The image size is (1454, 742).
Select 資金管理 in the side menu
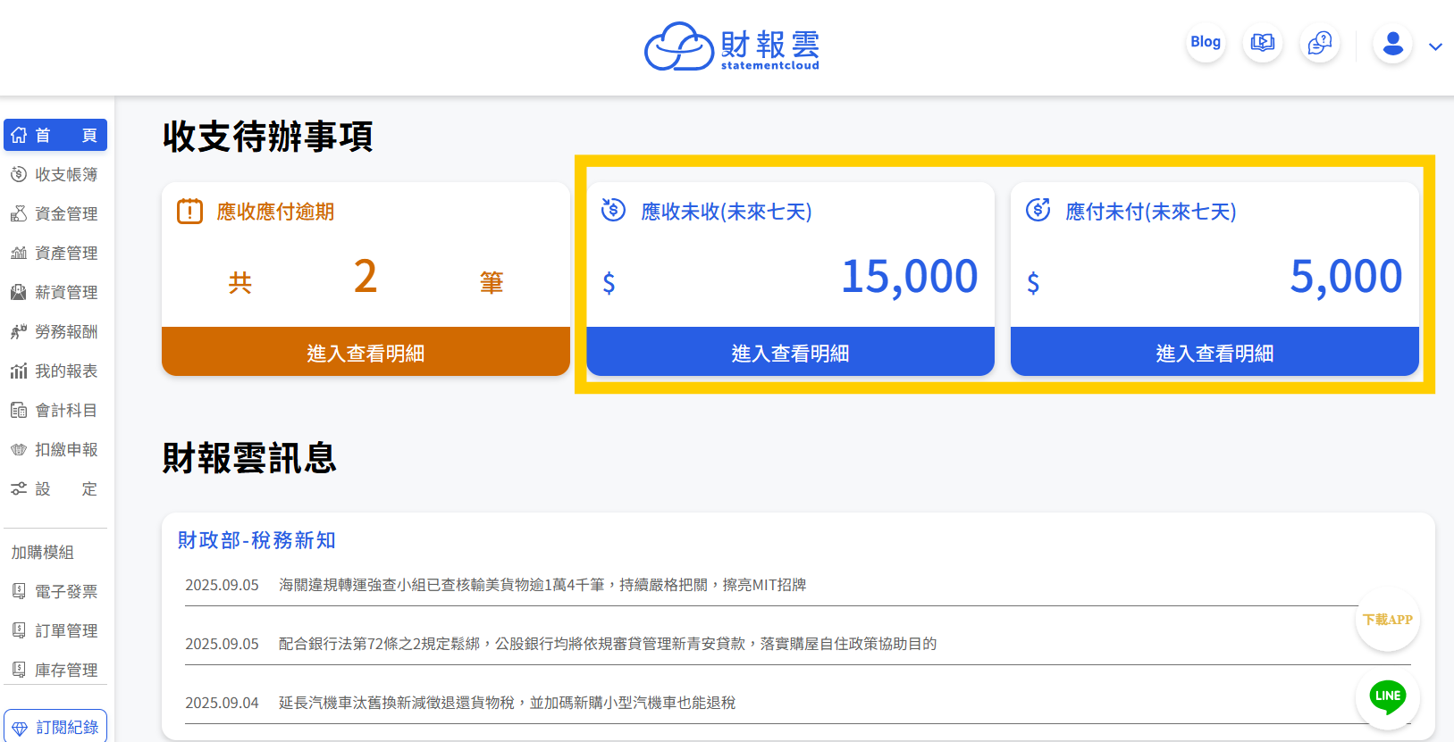(55, 213)
